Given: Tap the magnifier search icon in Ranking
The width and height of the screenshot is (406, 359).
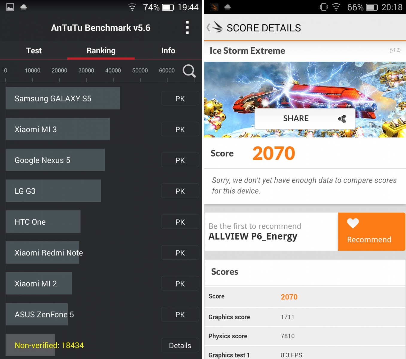Looking at the screenshot, I should (x=189, y=71).
